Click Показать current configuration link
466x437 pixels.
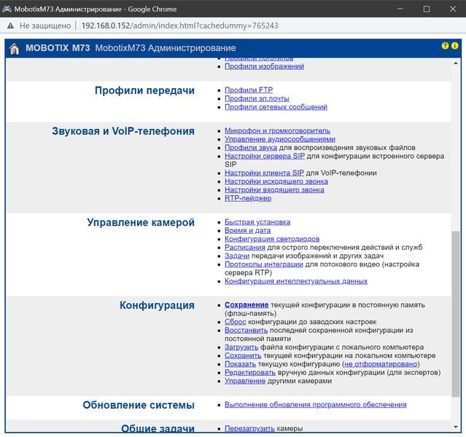coord(240,364)
